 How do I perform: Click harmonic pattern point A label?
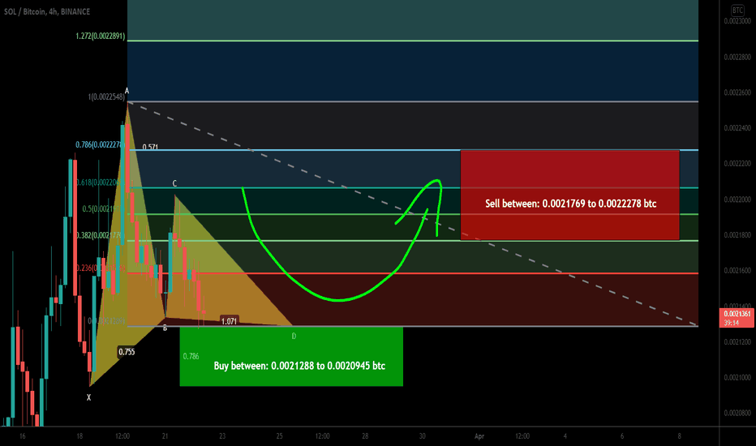[x=127, y=91]
